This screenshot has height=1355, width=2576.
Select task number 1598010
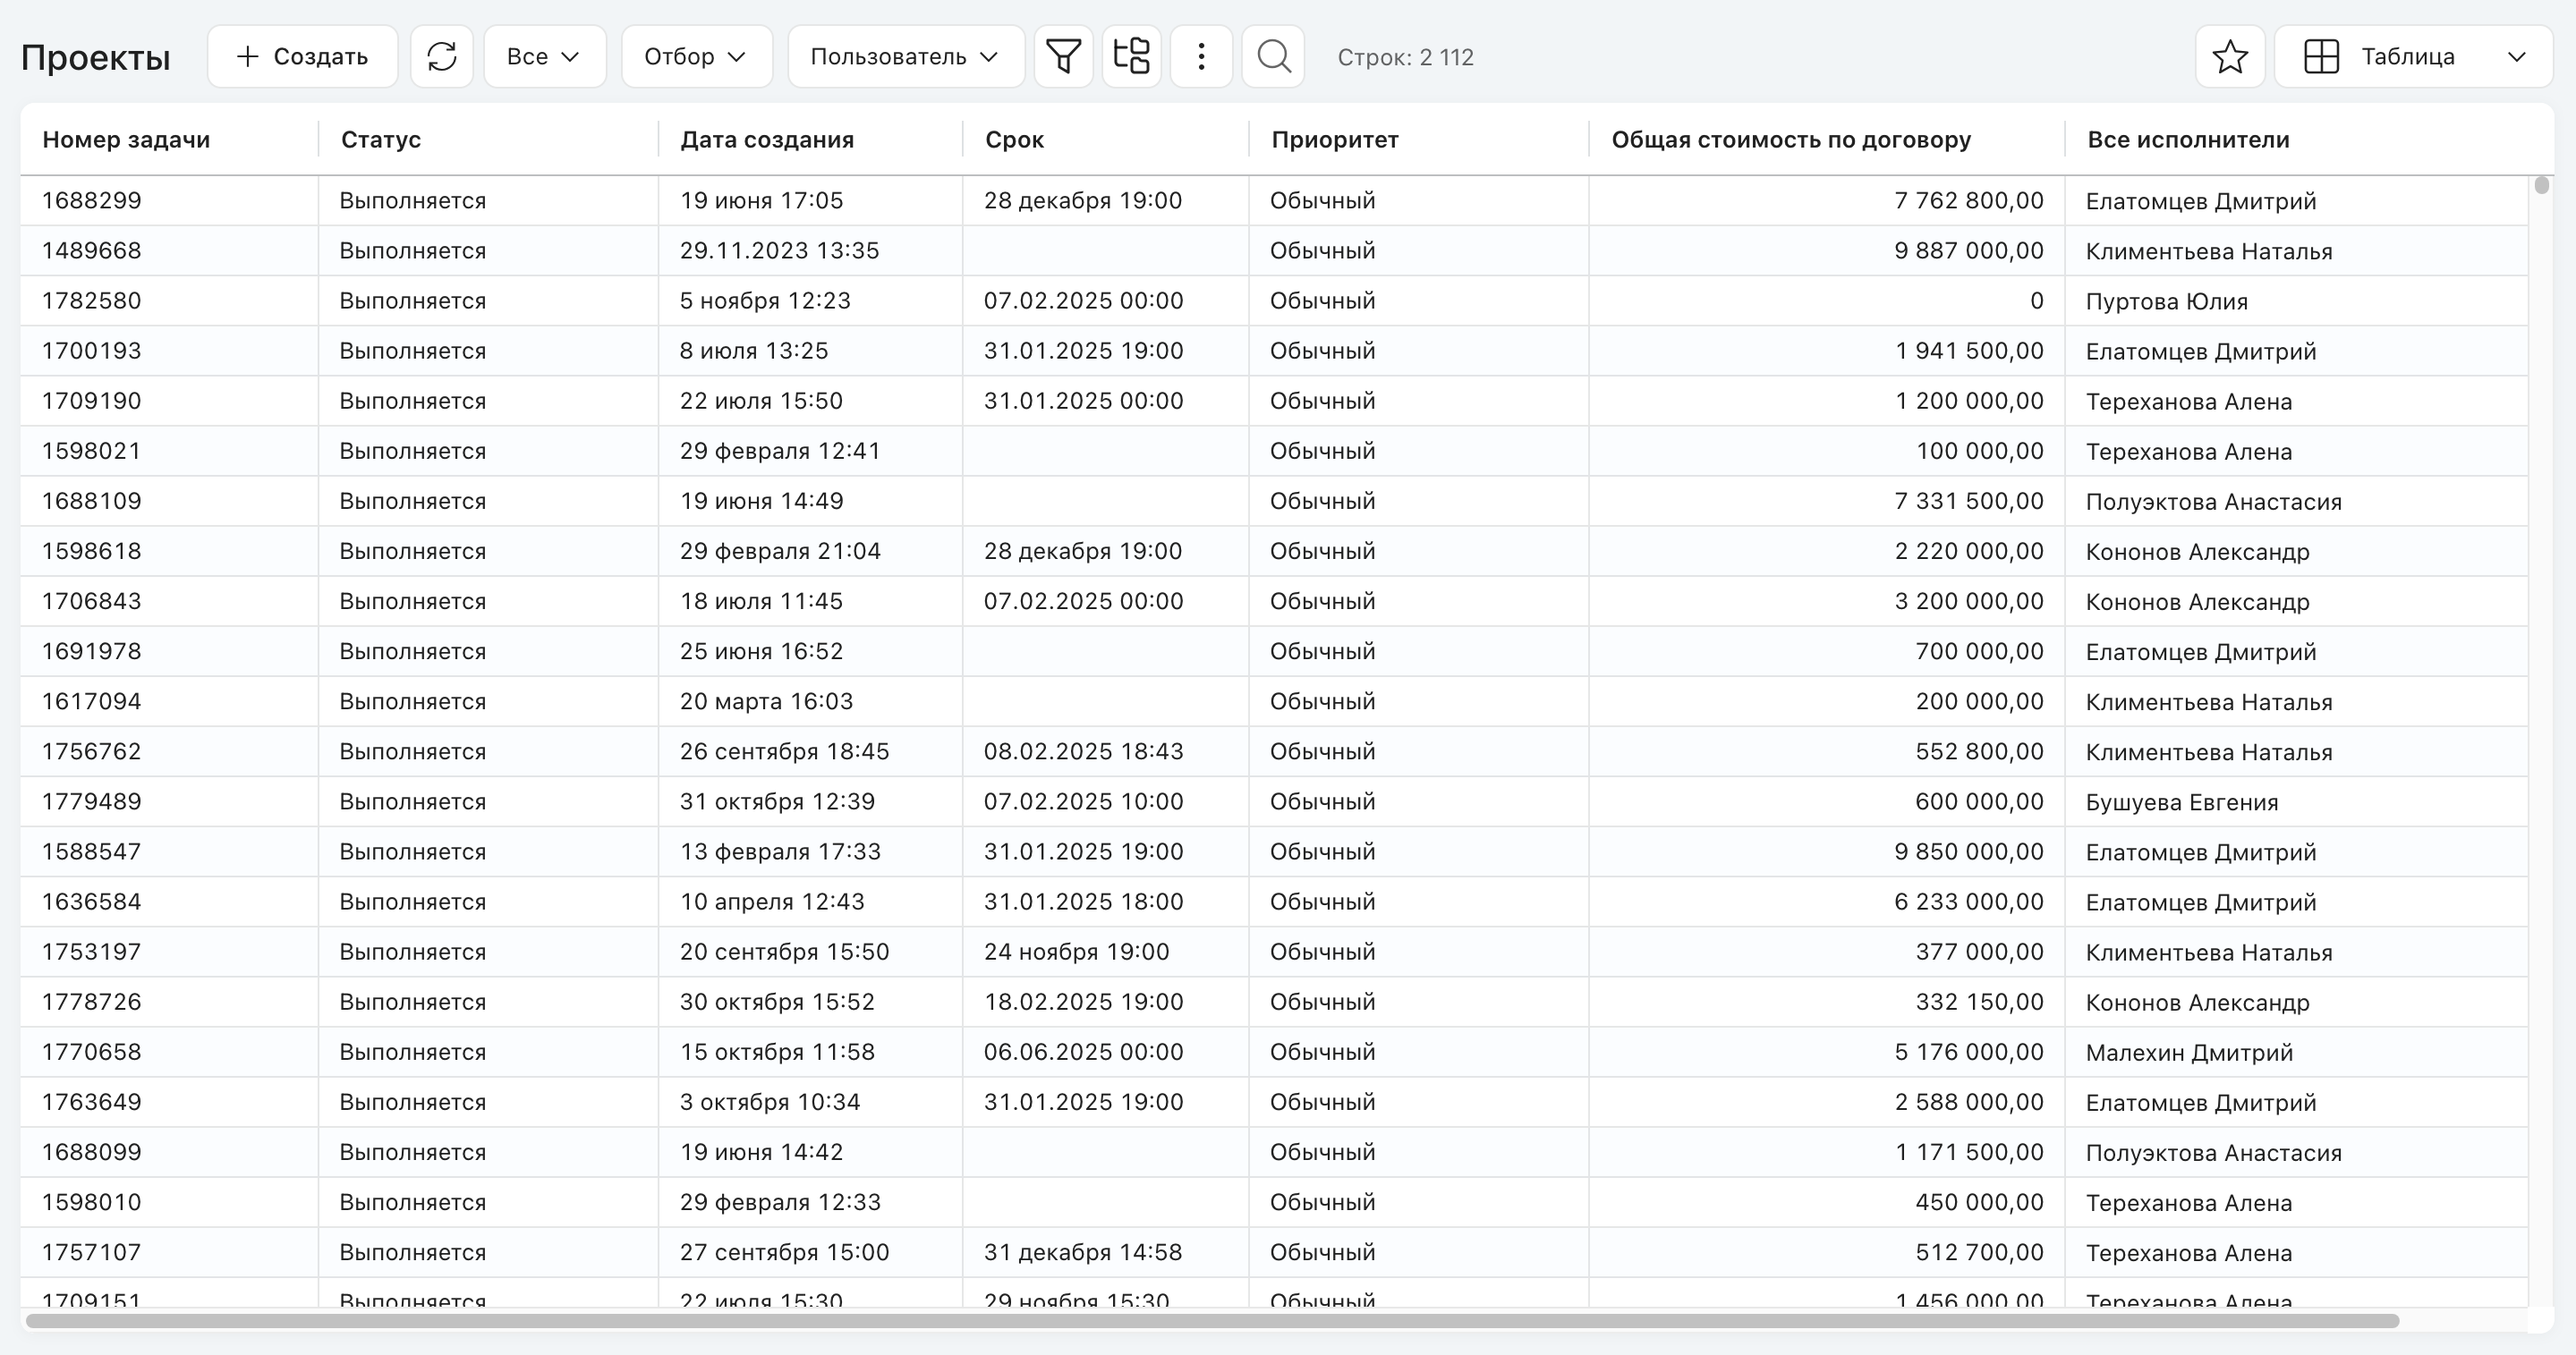92,1202
